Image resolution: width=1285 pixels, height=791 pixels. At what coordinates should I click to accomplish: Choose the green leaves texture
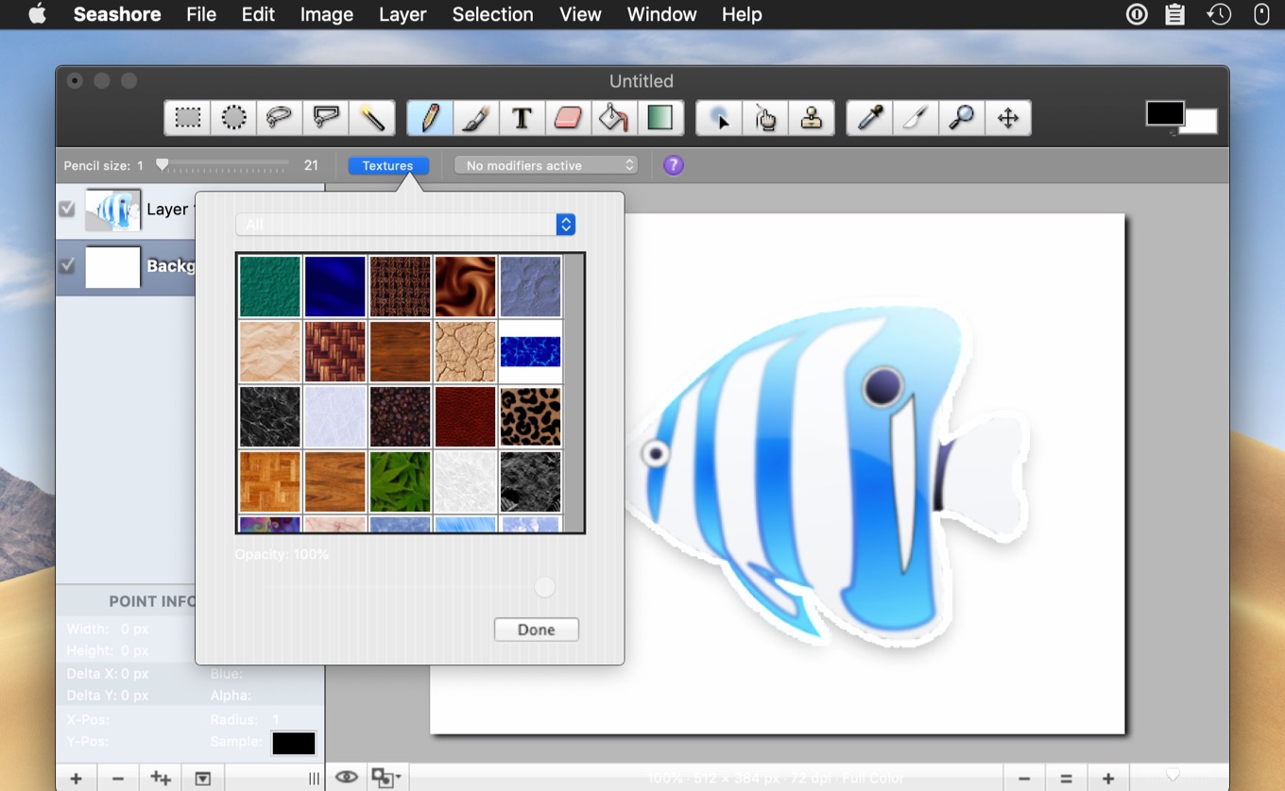click(400, 481)
